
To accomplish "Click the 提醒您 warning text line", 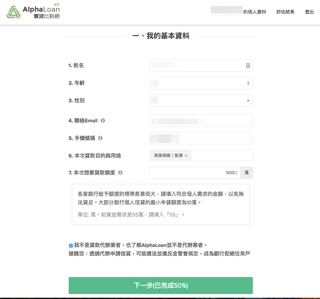I will point(159,254).
